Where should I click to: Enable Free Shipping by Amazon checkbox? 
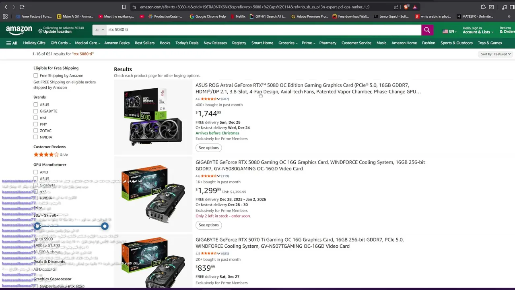click(x=36, y=76)
